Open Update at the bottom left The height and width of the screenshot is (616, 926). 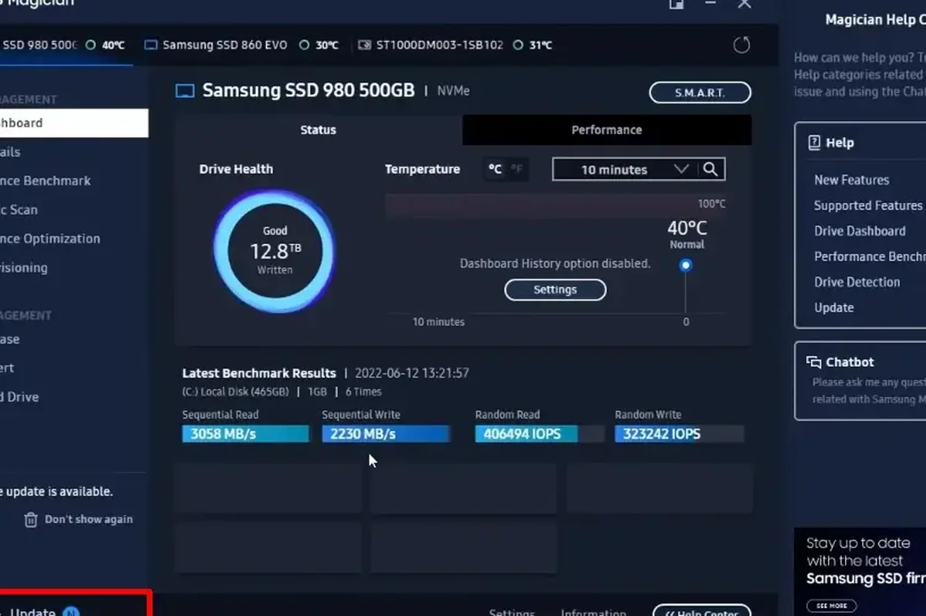click(x=33, y=612)
